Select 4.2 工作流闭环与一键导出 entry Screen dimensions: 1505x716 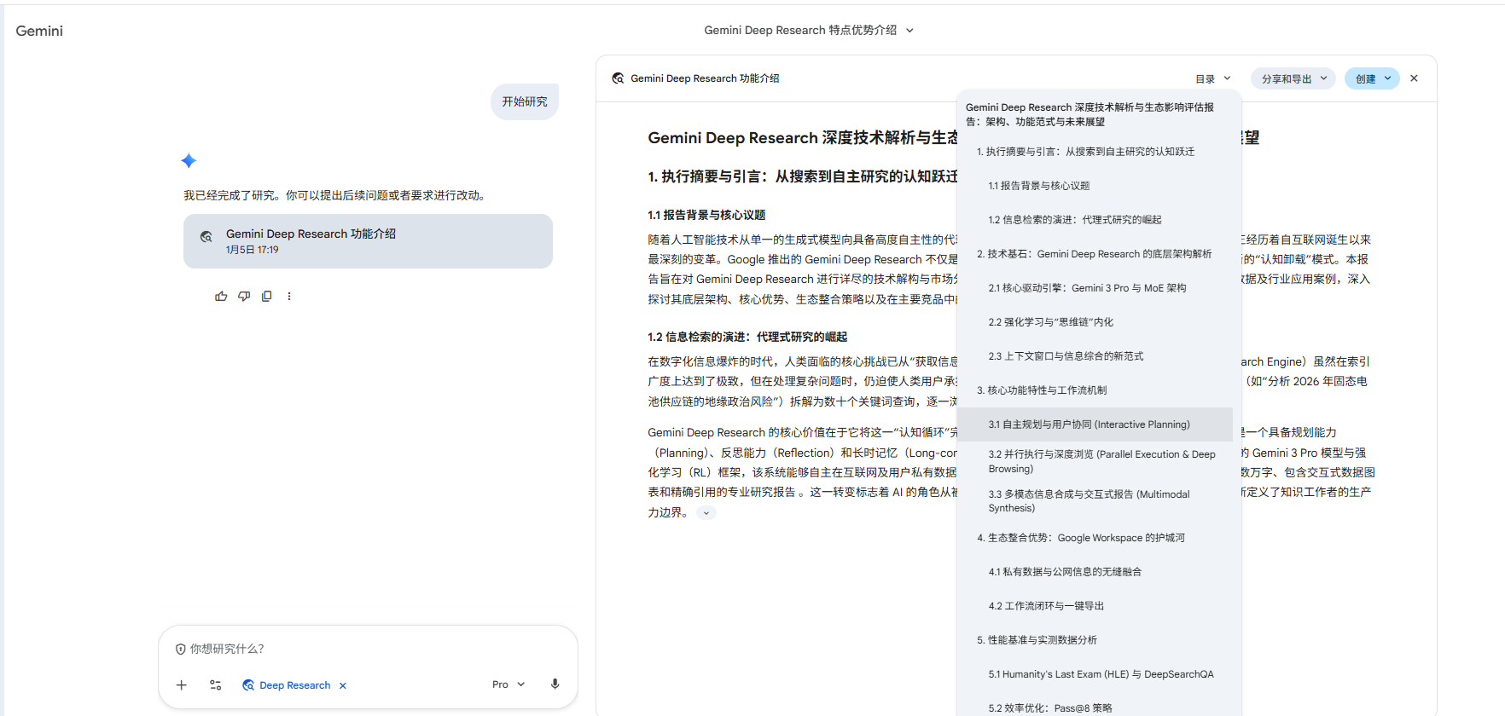(x=1095, y=606)
